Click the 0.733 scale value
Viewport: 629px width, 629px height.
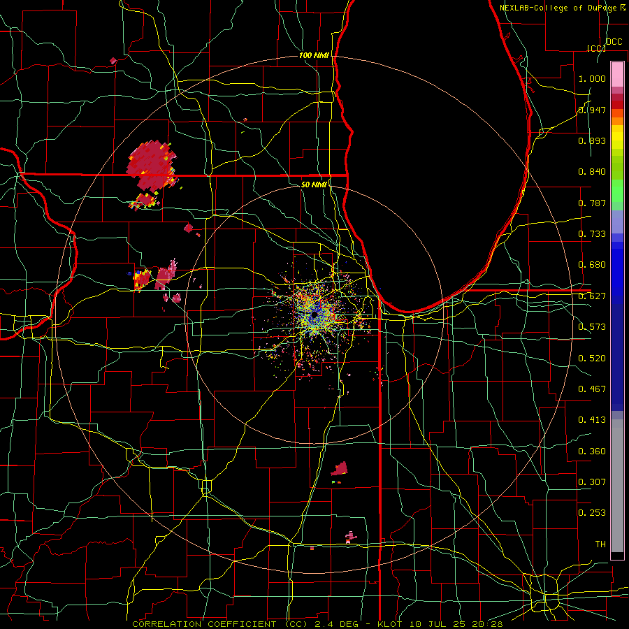coord(592,234)
